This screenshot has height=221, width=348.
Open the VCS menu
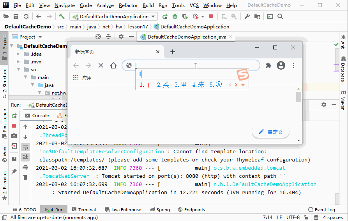coord(194,5)
